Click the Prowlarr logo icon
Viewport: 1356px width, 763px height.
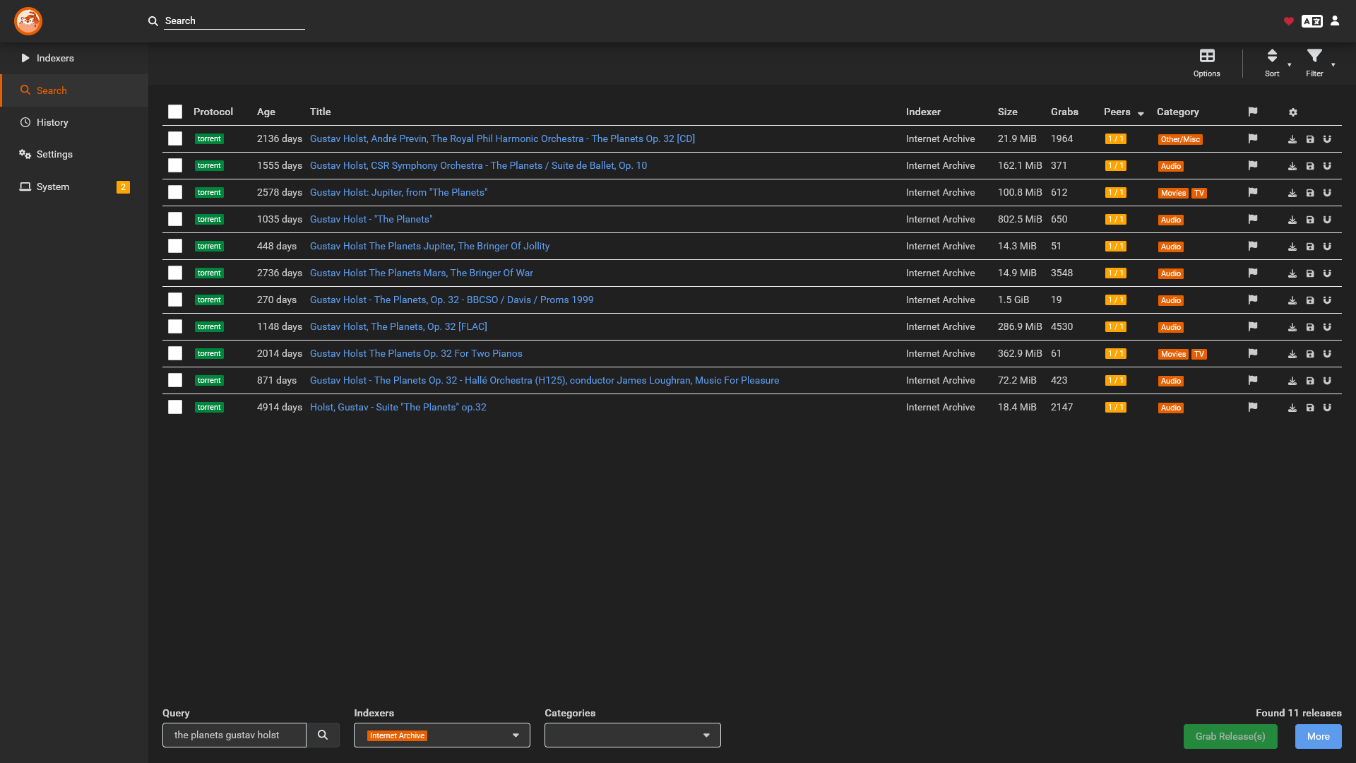(x=28, y=21)
